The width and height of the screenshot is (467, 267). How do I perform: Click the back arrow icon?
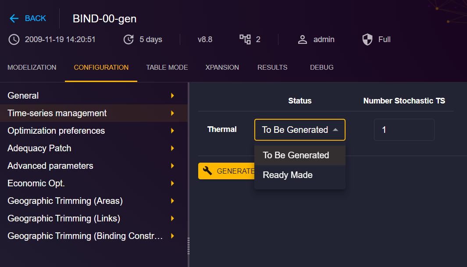pos(14,18)
